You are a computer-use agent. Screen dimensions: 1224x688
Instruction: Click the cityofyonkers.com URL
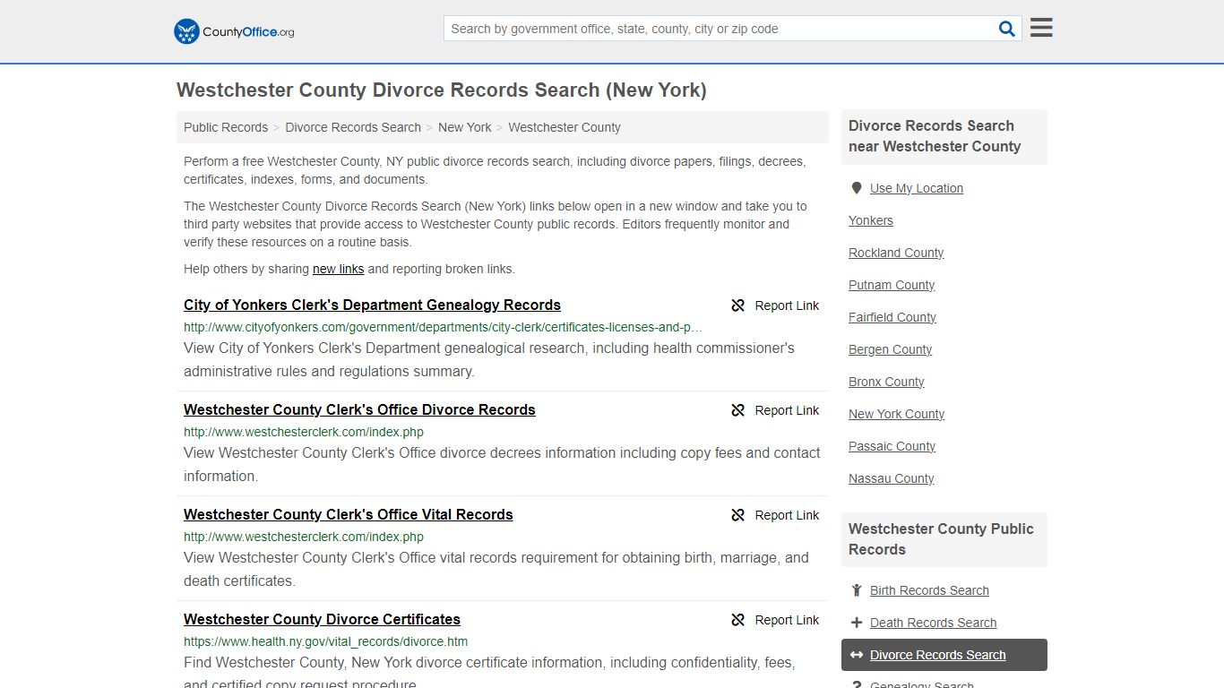[x=443, y=327]
